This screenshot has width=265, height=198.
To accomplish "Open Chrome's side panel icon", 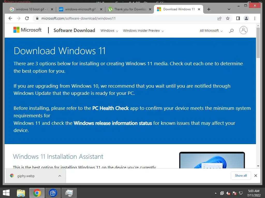I will [x=238, y=18].
